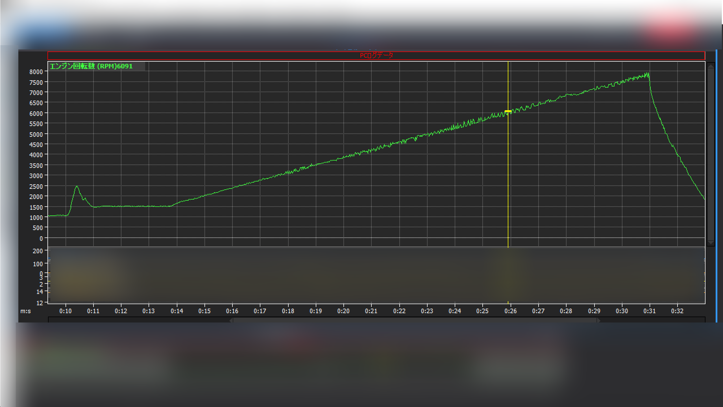
Task: Click the vertical scrollbar up arrow
Action: pyautogui.click(x=711, y=66)
